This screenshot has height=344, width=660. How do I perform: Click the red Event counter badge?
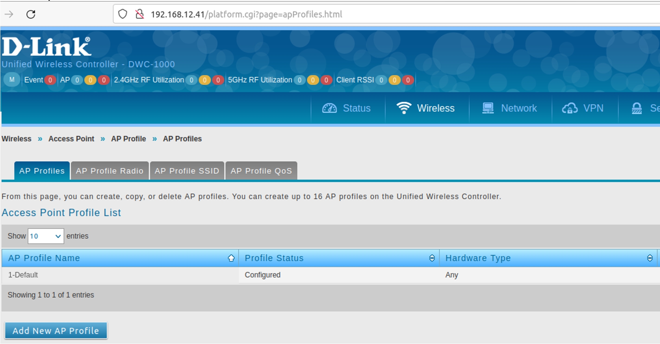point(50,80)
